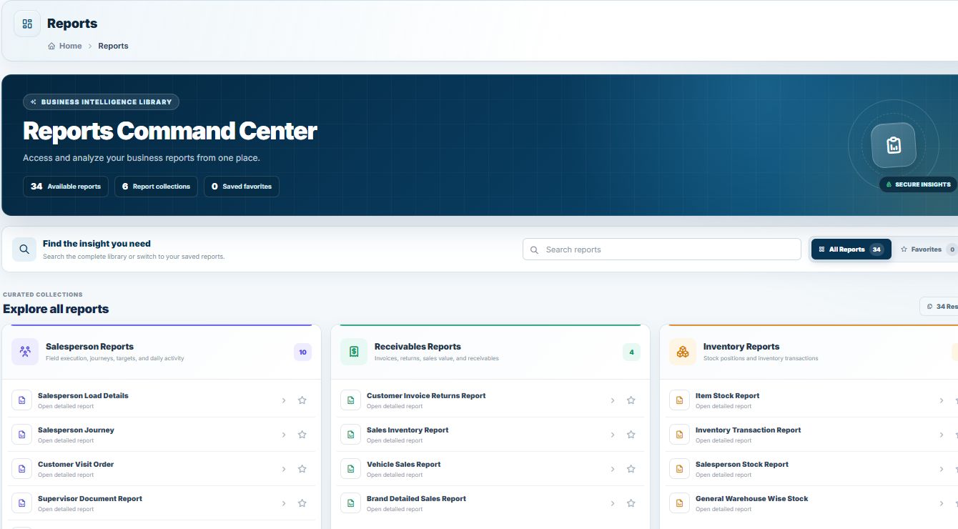
Task: Click the Vehicle Sales Report document icon
Action: coord(350,469)
